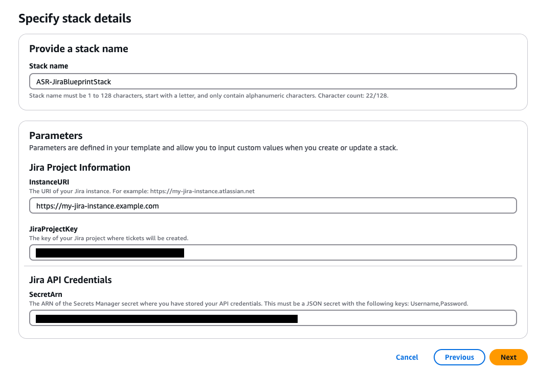The width and height of the screenshot is (537, 371).
Task: Click the "InstanceURI" parameter label
Action: click(x=49, y=181)
